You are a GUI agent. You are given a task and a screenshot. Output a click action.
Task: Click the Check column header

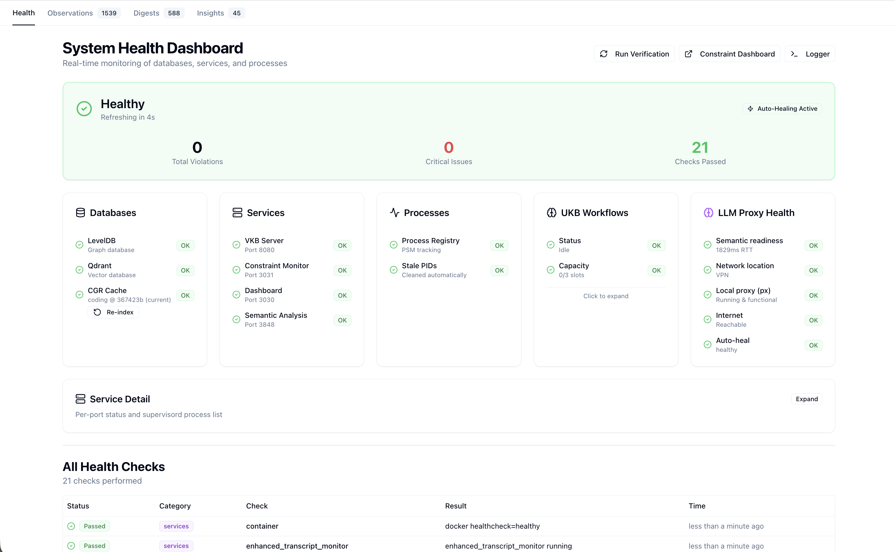257,506
